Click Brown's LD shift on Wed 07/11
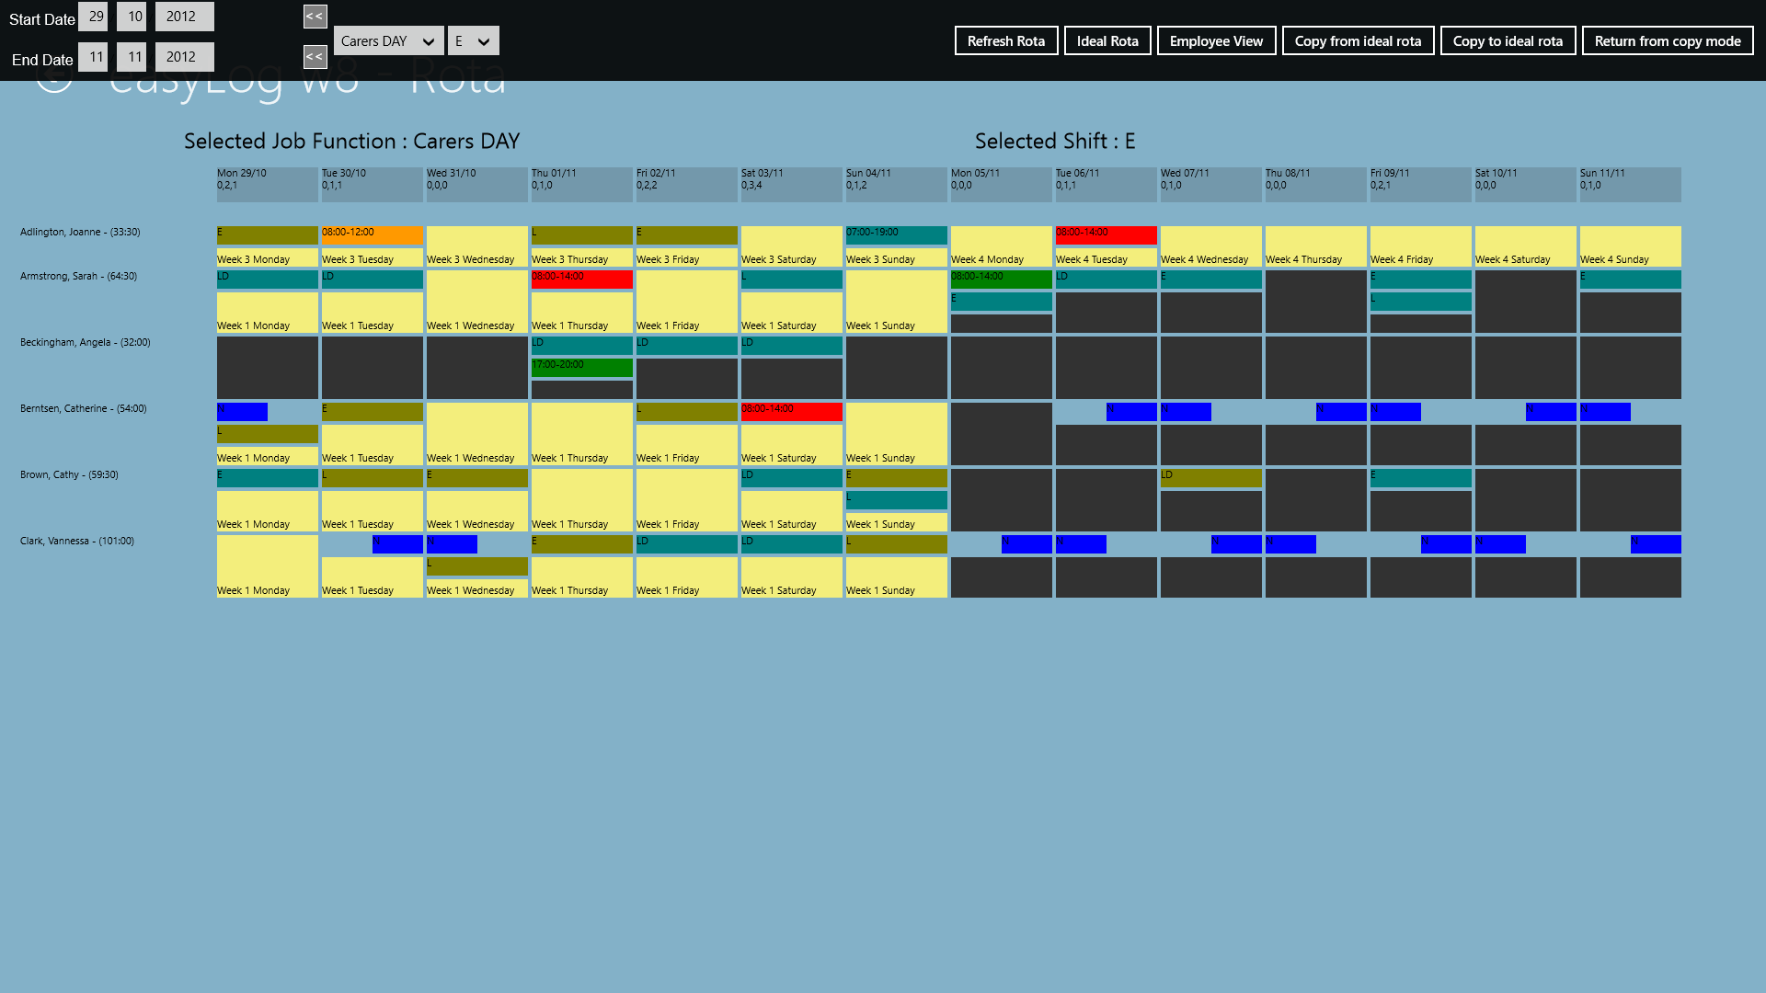 tap(1211, 477)
